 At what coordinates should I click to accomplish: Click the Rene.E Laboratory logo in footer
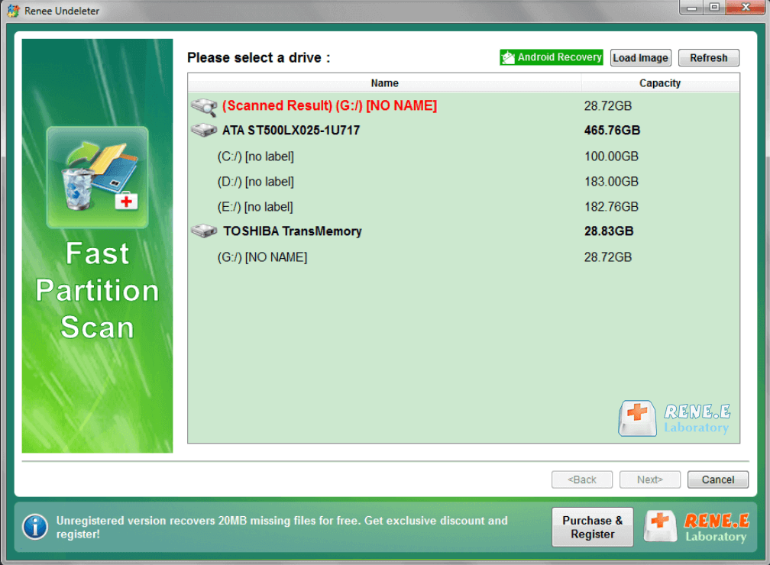[697, 527]
